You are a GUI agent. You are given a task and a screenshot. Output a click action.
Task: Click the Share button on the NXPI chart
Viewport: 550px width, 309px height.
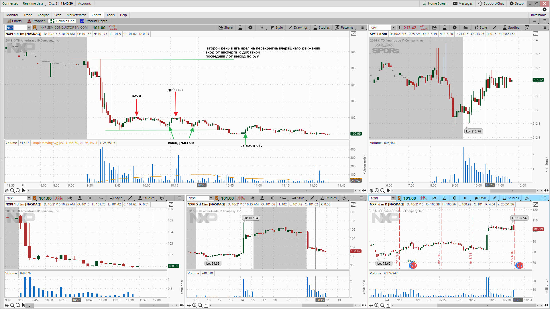(225, 27)
